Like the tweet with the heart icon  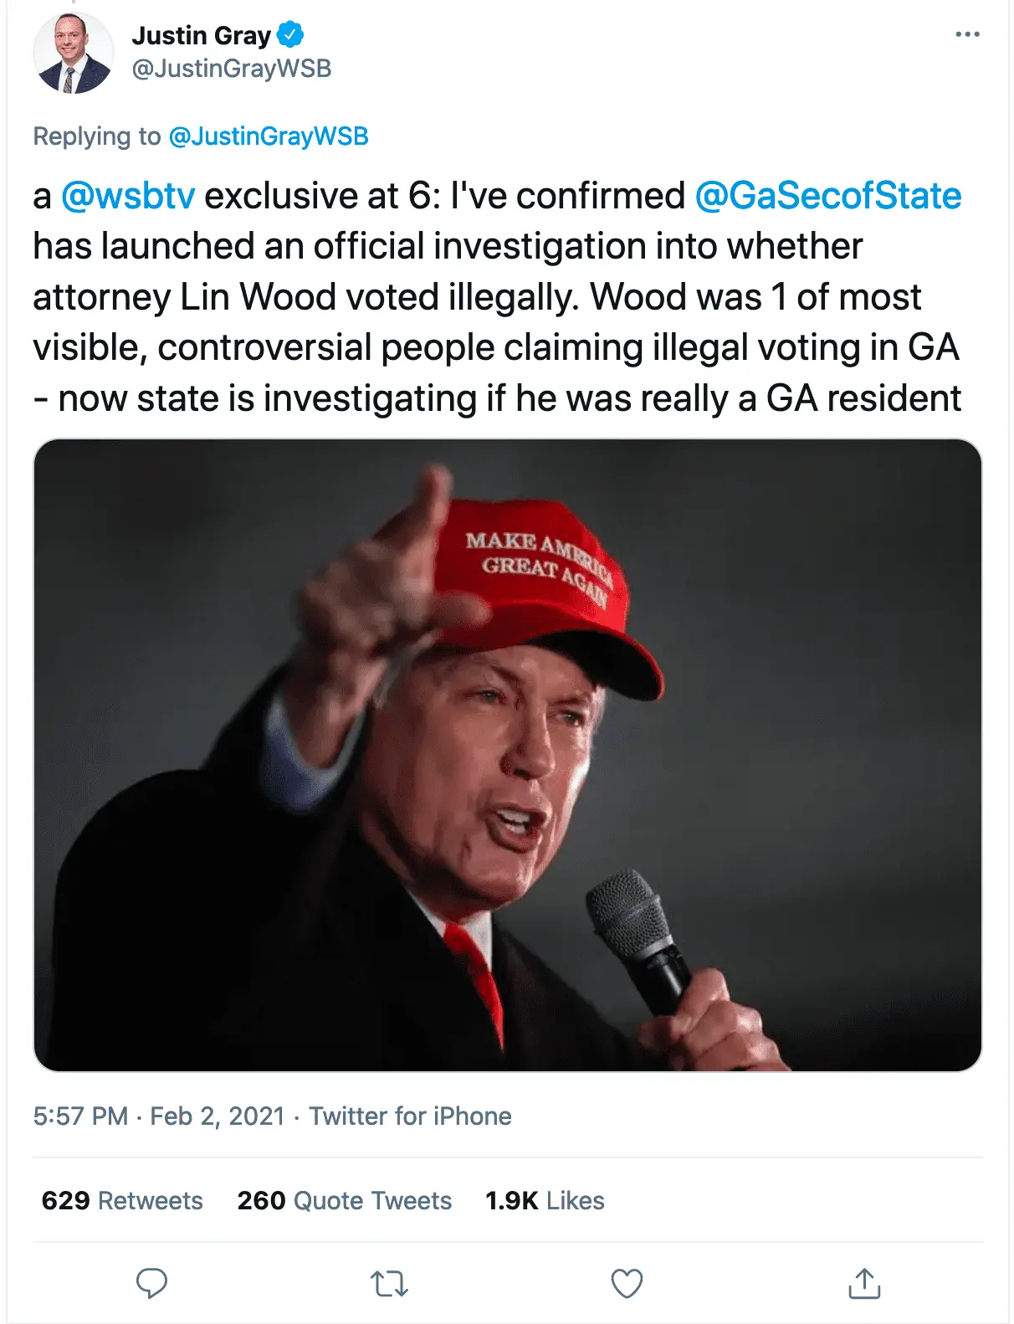coord(627,1283)
